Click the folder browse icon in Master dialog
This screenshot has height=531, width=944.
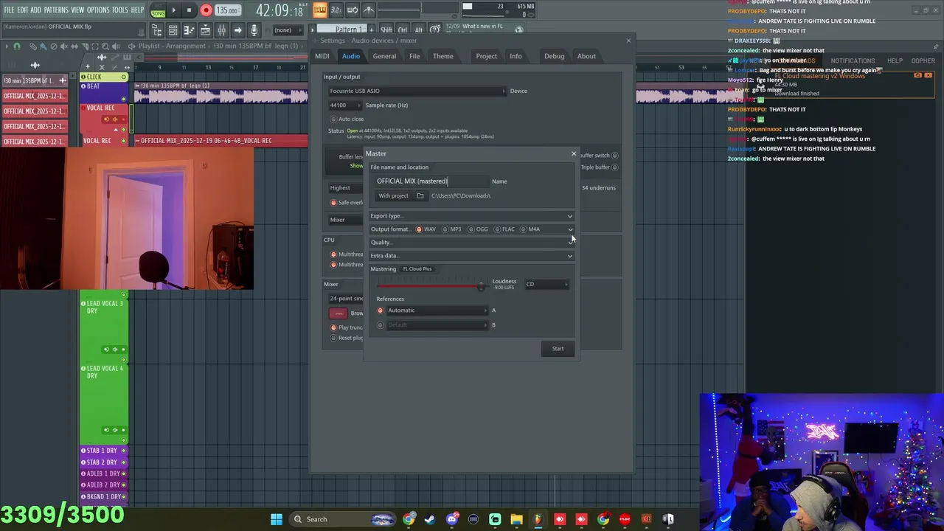(420, 195)
